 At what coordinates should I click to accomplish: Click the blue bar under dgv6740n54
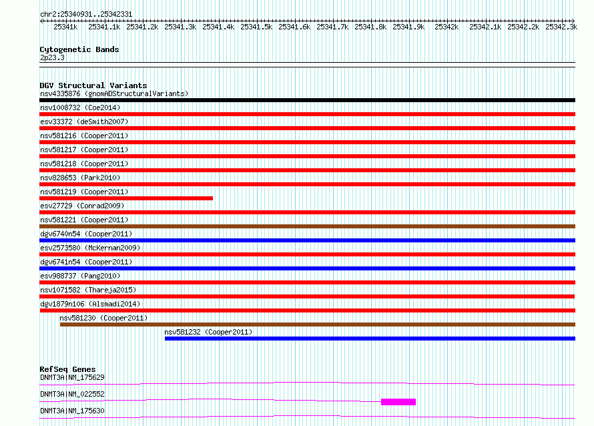click(x=307, y=240)
